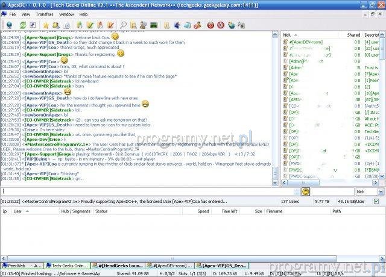The width and height of the screenshot is (386, 277).
Task: Open the Search magnifier icon
Action: point(123,25)
